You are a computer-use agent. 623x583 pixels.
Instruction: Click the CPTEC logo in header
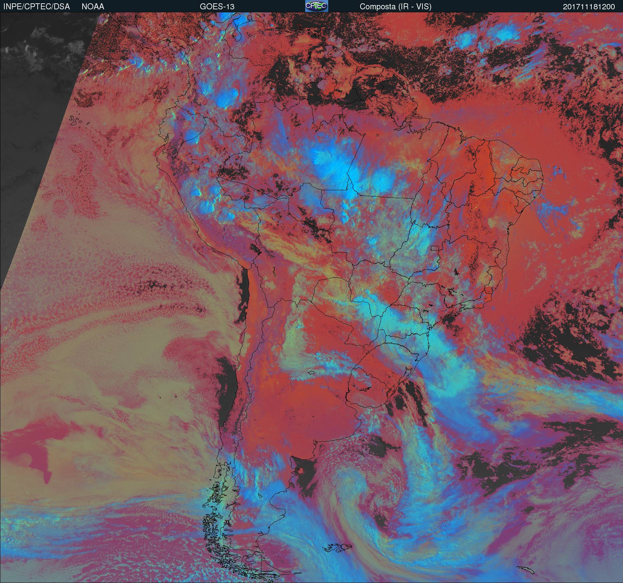316,6
